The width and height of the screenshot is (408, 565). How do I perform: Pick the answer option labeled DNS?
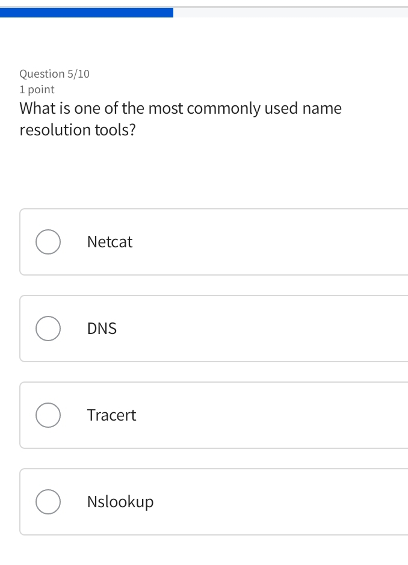102,329
